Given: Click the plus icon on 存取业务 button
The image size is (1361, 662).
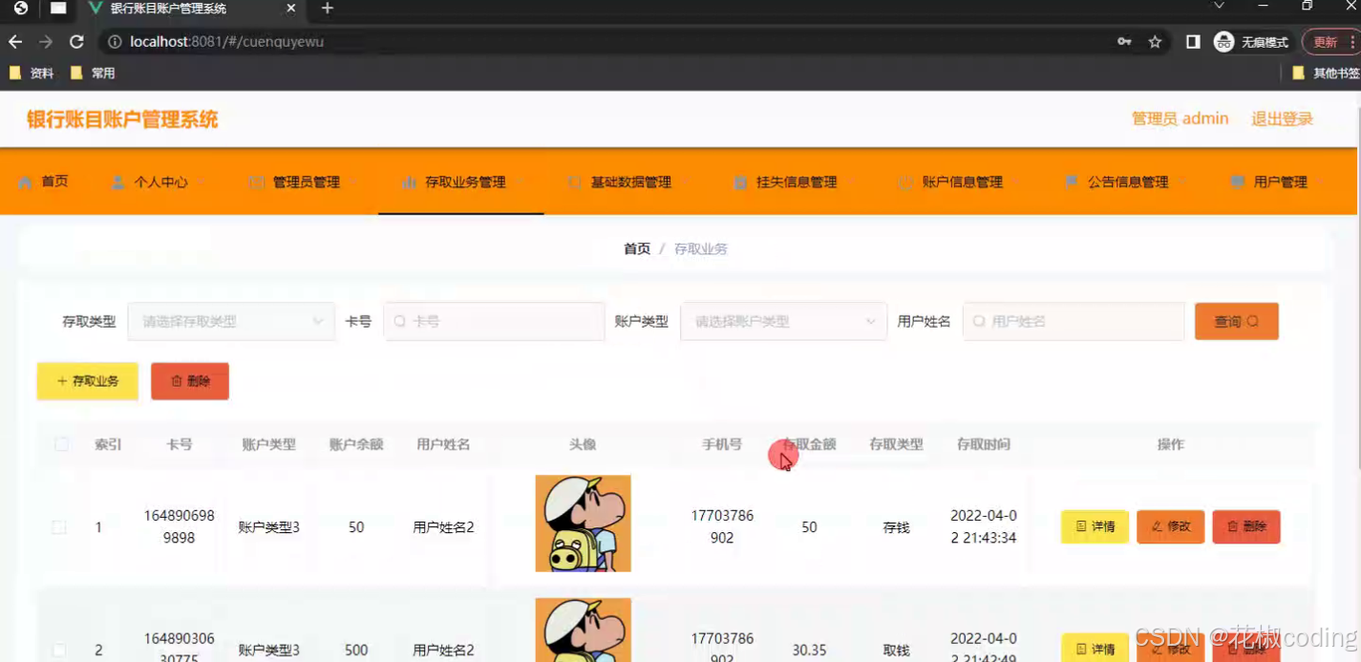Looking at the screenshot, I should (63, 380).
